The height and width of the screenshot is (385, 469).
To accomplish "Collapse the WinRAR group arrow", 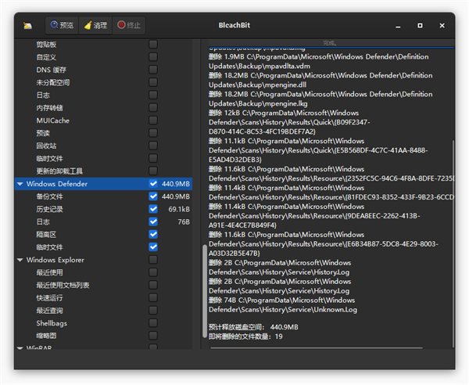I will tap(20, 348).
